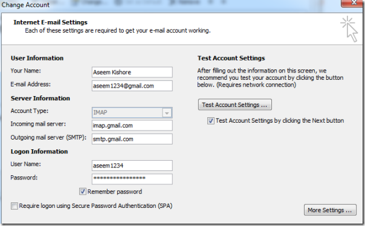Viewport: 365px width, 226px height.
Task: Click the E-mail Address input field
Action: 132,86
